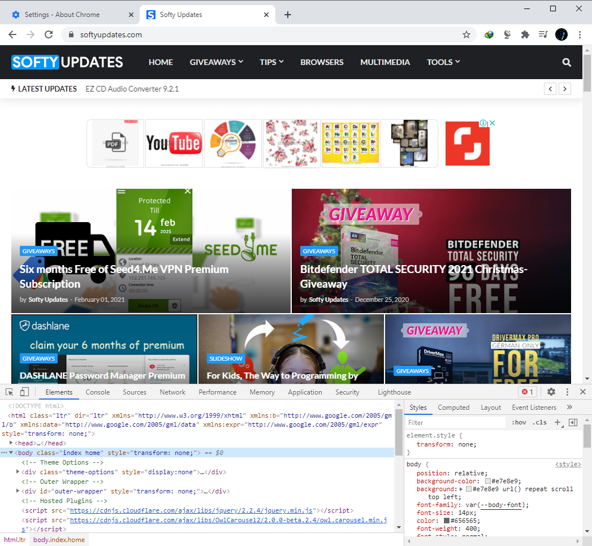Image resolution: width=592 pixels, height=546 pixels.
Task: Open background-color #e7e8e9 swatch picker
Action: 488,481
